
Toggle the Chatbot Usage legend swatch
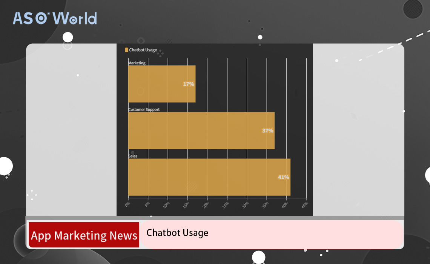[126, 50]
